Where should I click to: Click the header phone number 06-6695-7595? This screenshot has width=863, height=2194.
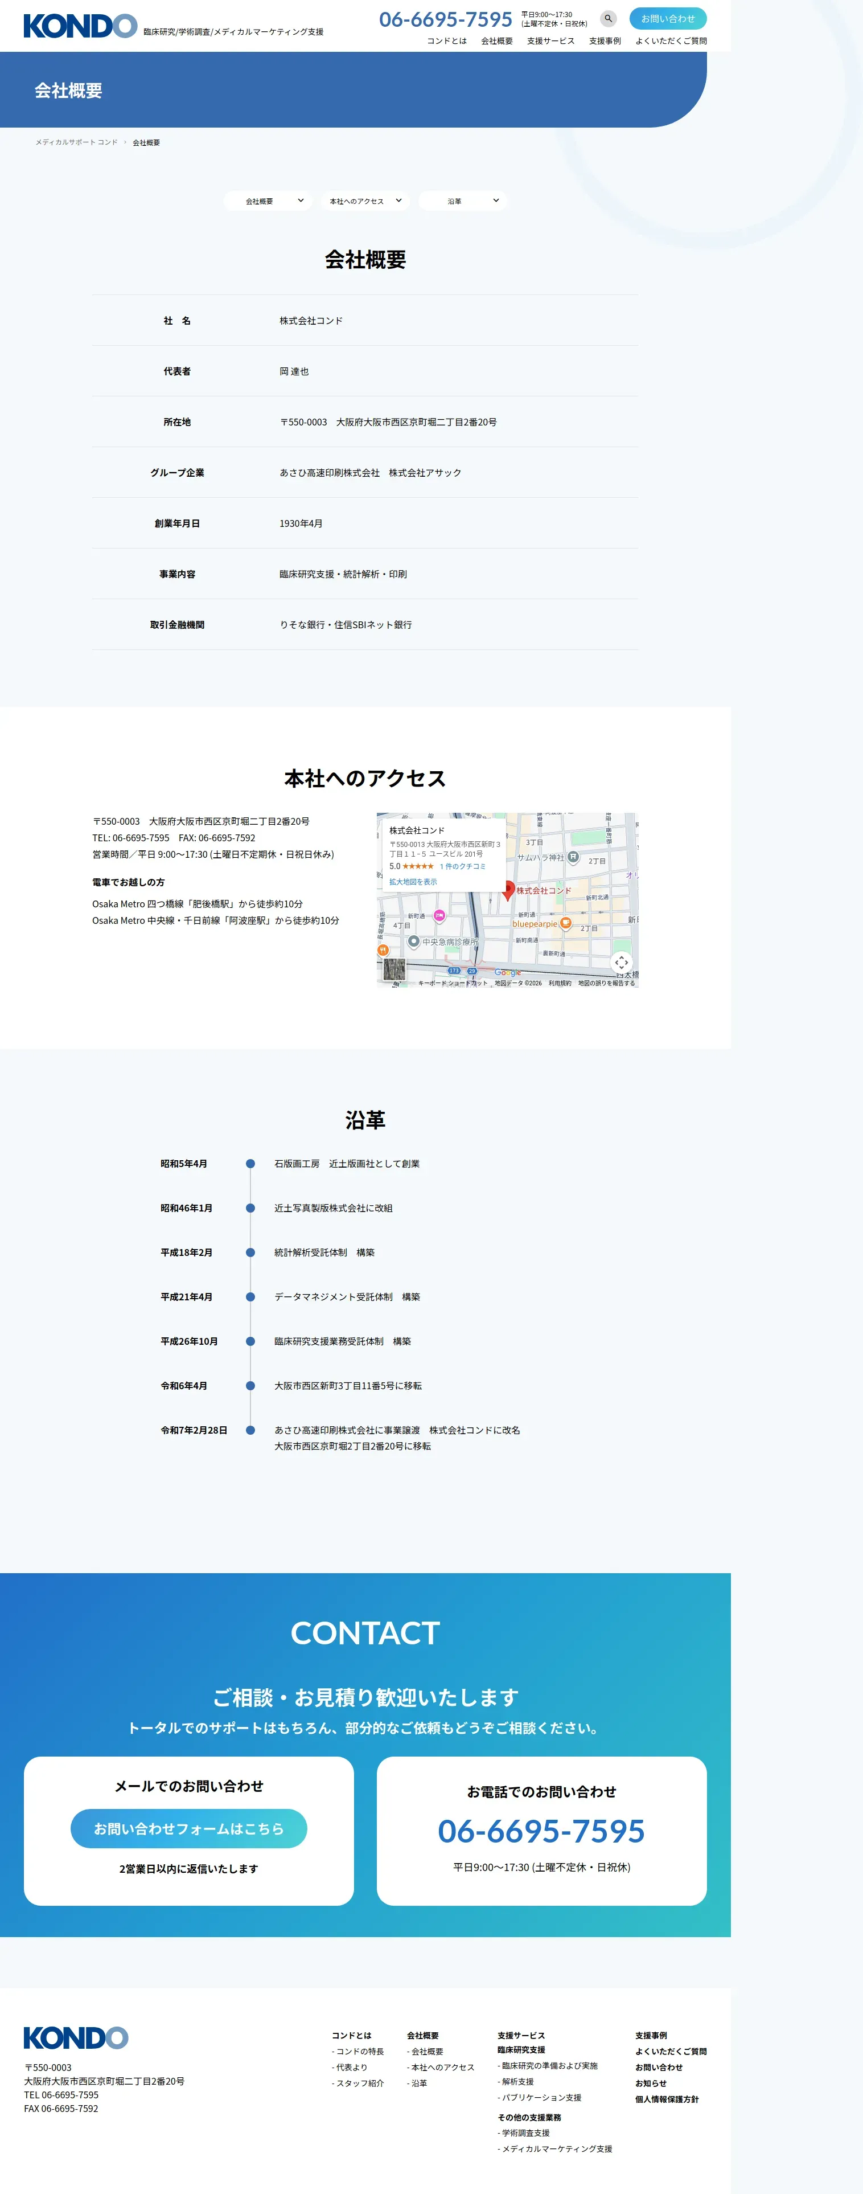click(446, 19)
